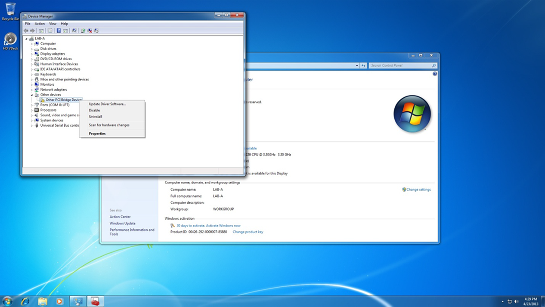Viewport: 545px width, 307px height.
Task: Open Windows Media Player taskbar icon
Action: coord(60,301)
